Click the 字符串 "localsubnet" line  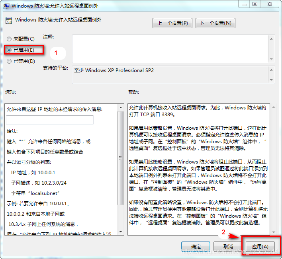tap(35, 193)
